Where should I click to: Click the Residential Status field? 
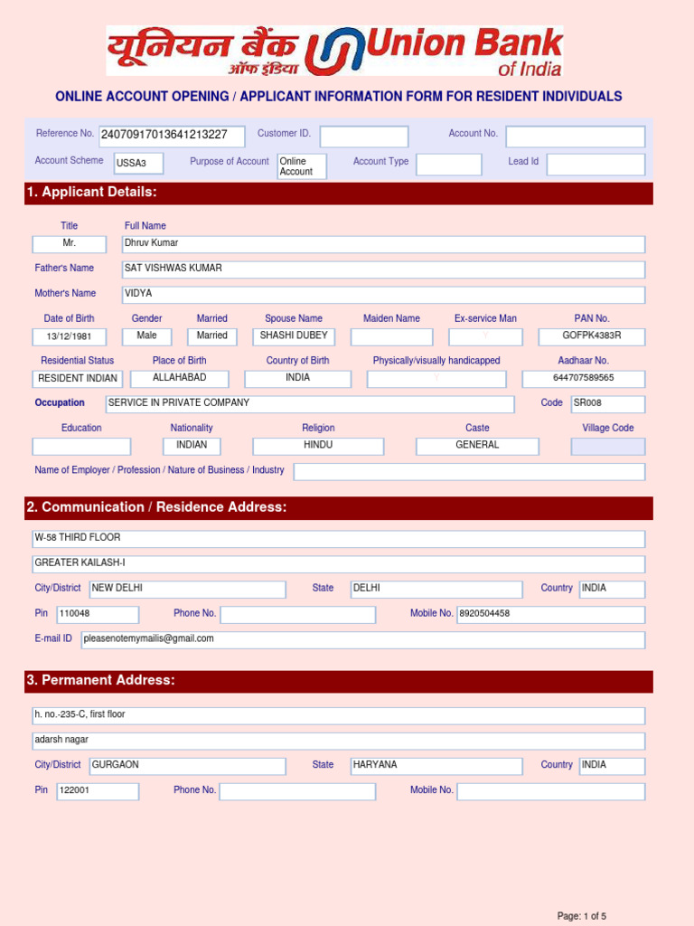click(78, 379)
